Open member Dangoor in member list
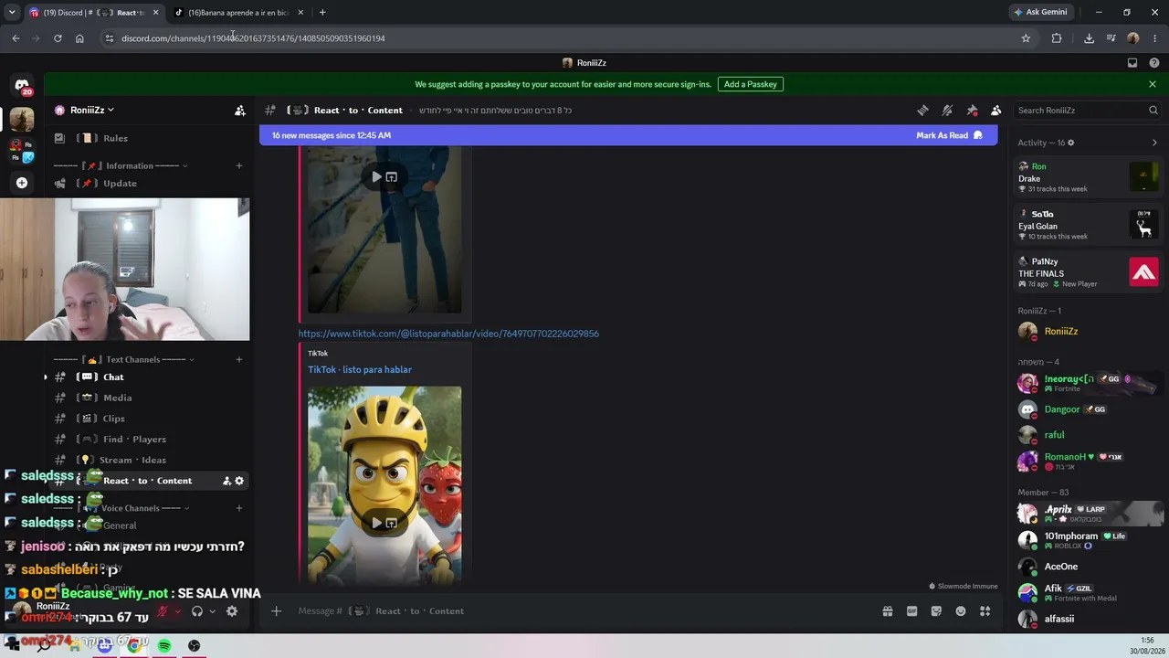This screenshot has height=658, width=1169. (x=1088, y=409)
